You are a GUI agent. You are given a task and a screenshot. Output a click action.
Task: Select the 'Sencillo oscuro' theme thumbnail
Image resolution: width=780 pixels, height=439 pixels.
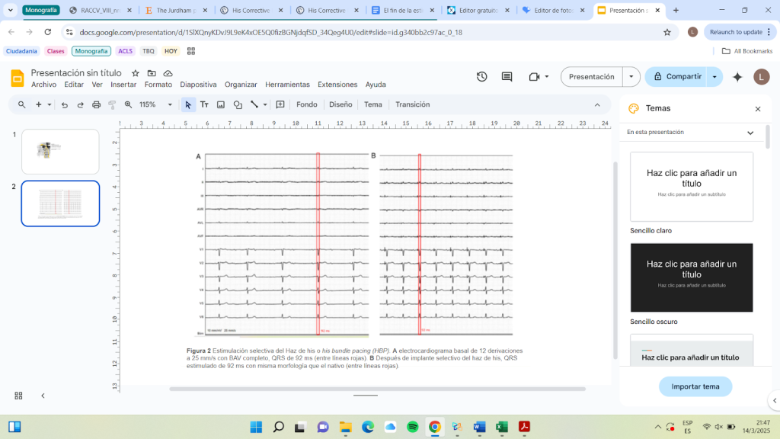tap(691, 277)
